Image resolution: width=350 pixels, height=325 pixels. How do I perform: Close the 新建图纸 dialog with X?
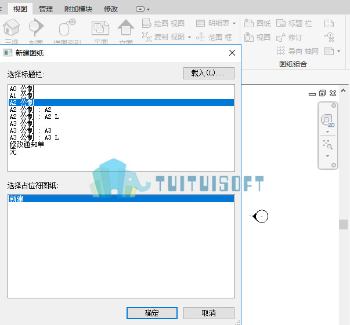[x=232, y=53]
